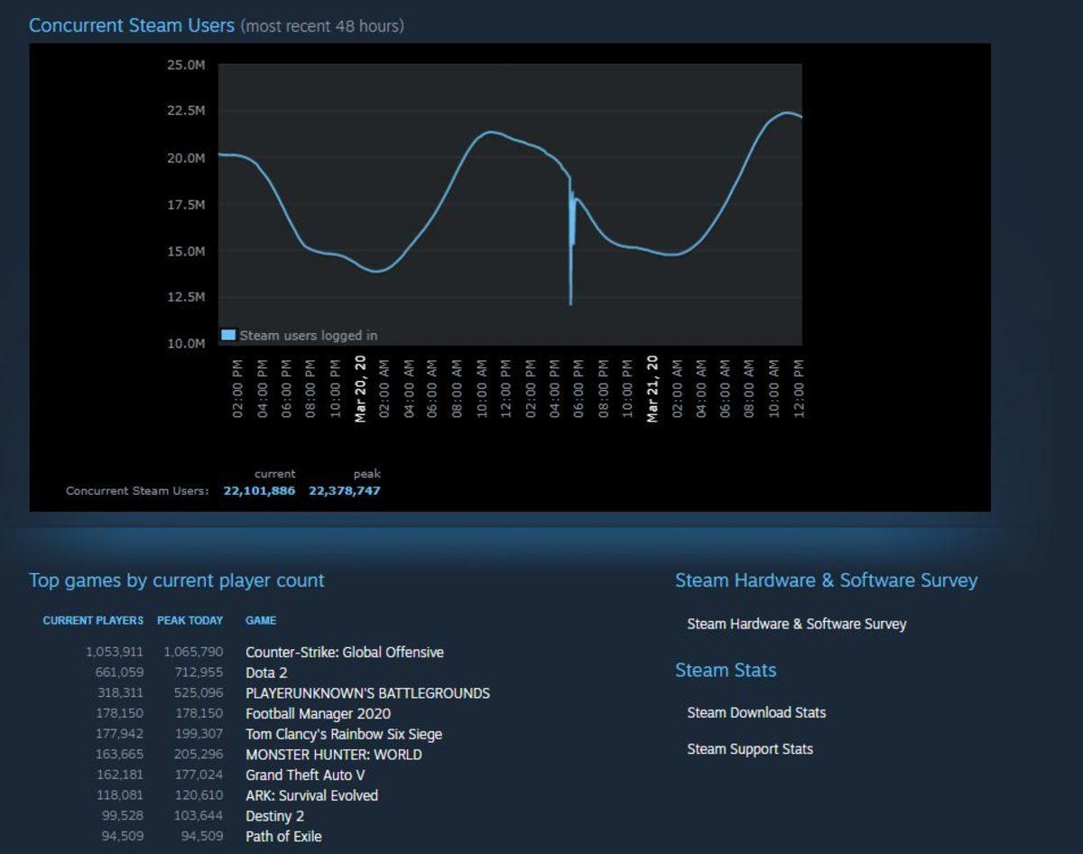1083x854 pixels.
Task: Click the Steam Stats section heading
Action: tap(725, 670)
